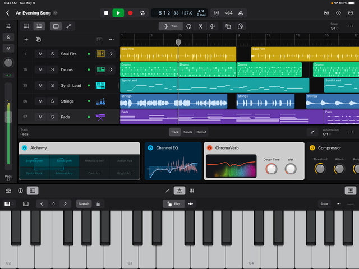Open the An Evening Song project dropdown

[56, 12]
